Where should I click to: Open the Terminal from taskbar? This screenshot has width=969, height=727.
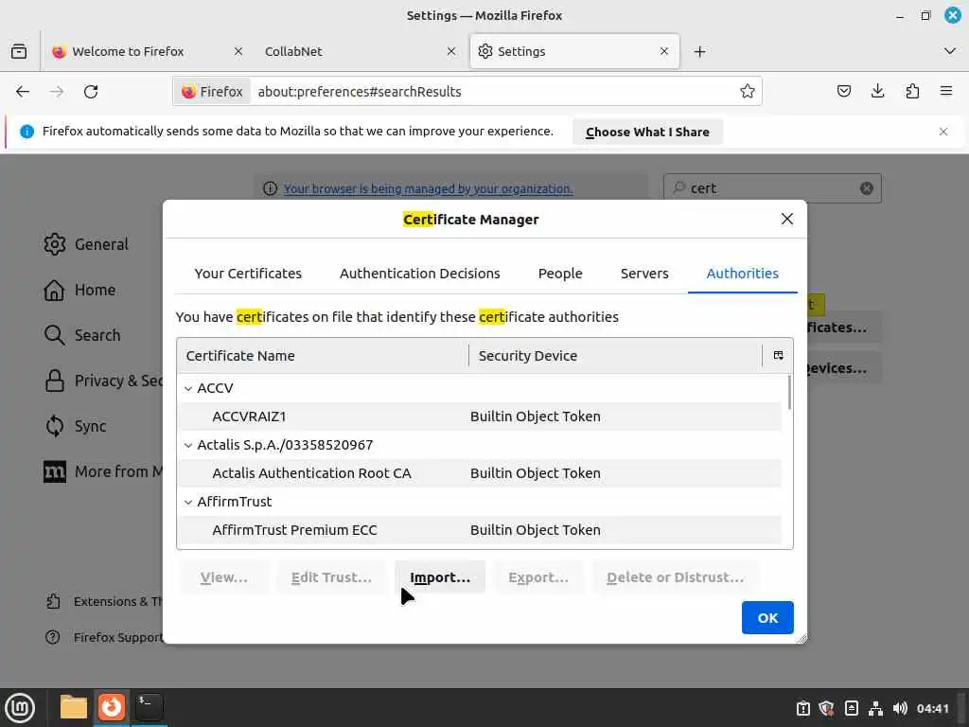(149, 708)
